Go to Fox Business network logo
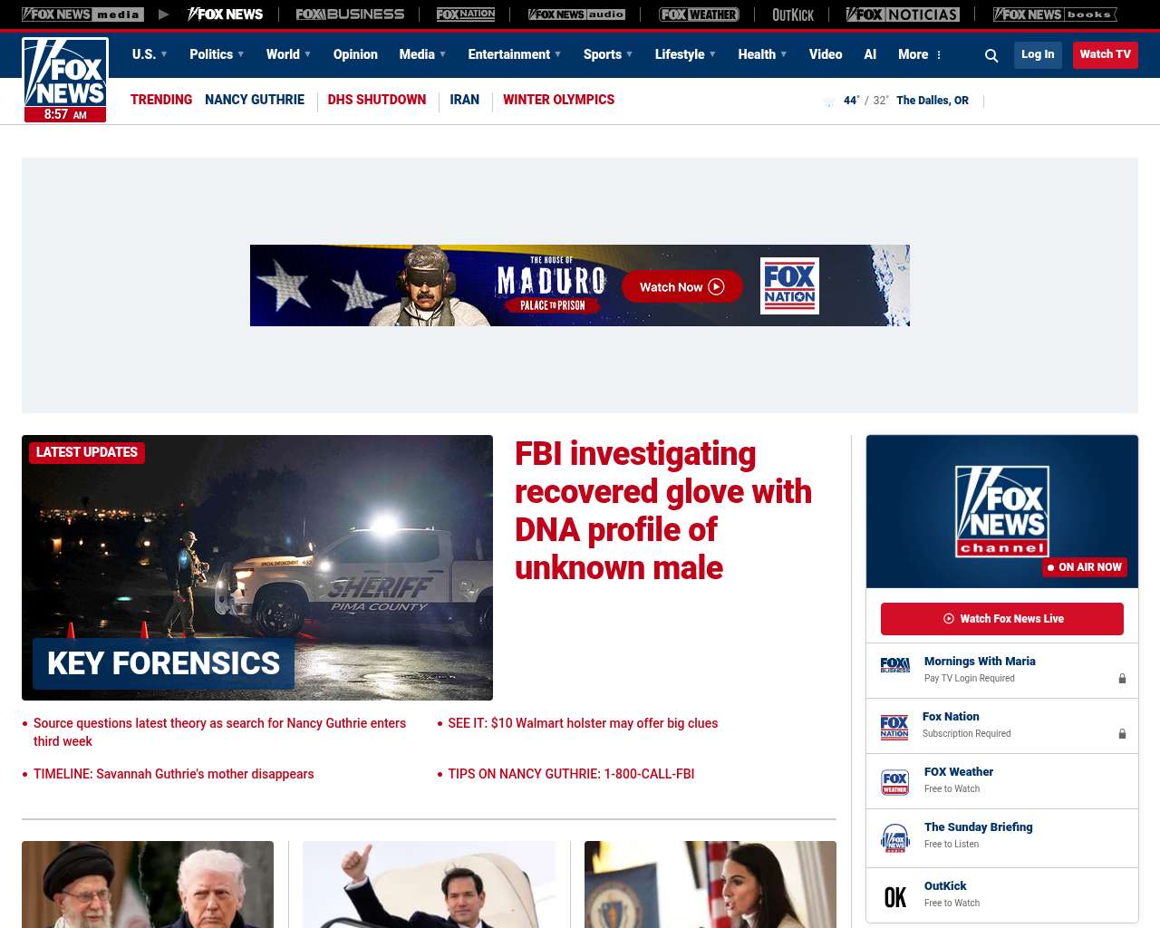The height and width of the screenshot is (928, 1160). pyautogui.click(x=350, y=14)
